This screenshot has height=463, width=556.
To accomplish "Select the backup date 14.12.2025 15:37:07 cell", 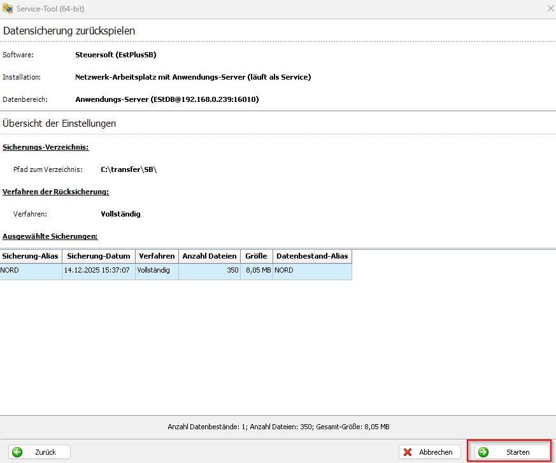I will (97, 271).
